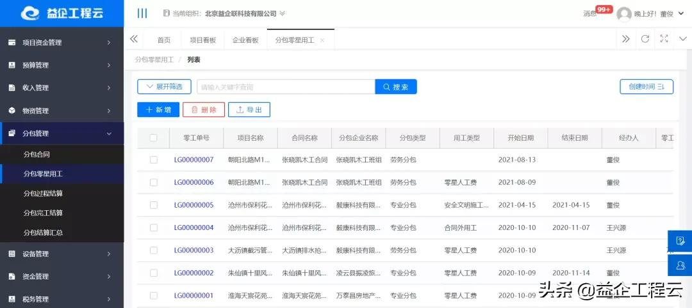Viewport: 692px width, 308px height.
Task: Click the 预算管理 sidebar icon
Action: 12,65
